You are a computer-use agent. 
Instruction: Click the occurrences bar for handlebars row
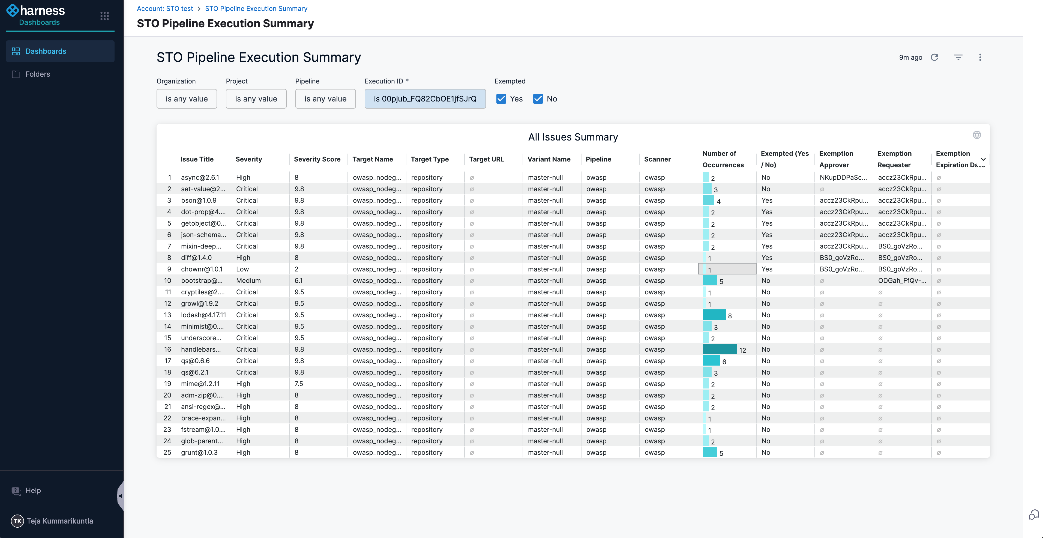coord(720,349)
